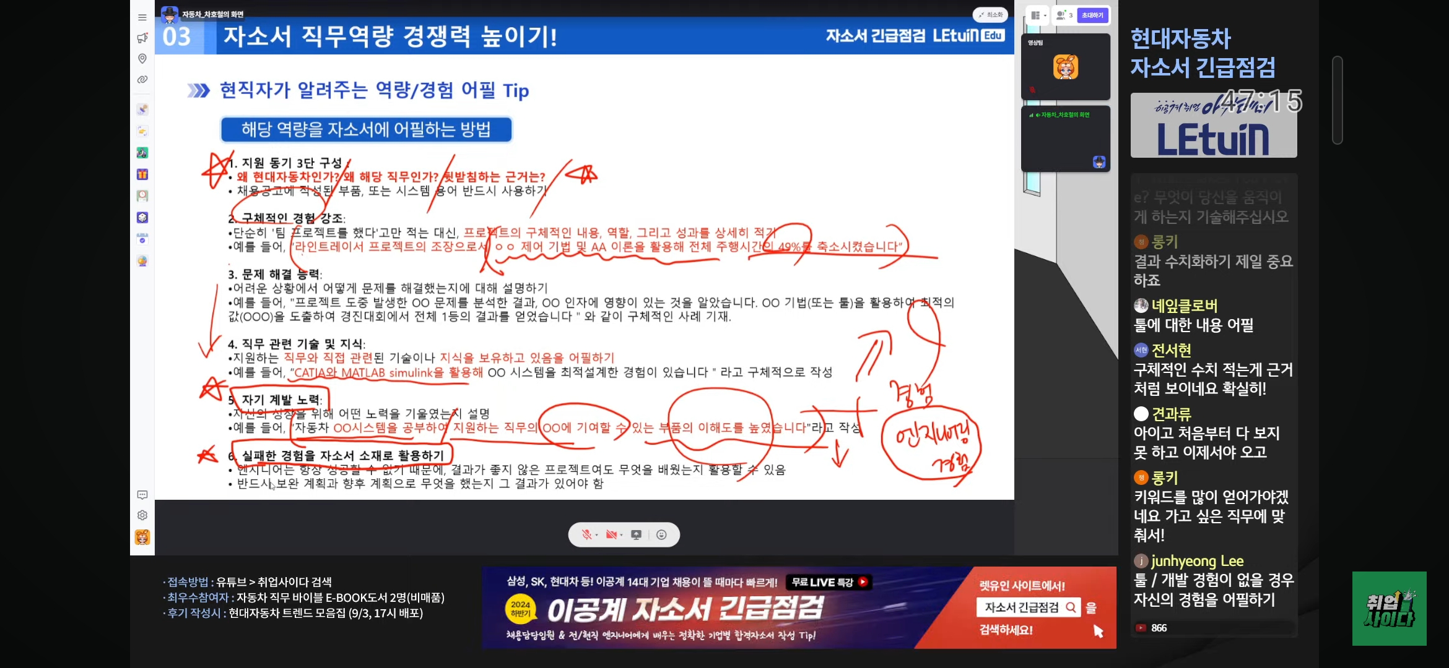Viewport: 1449px width, 668px height.
Task: Turn on the camera
Action: pyautogui.click(x=611, y=534)
